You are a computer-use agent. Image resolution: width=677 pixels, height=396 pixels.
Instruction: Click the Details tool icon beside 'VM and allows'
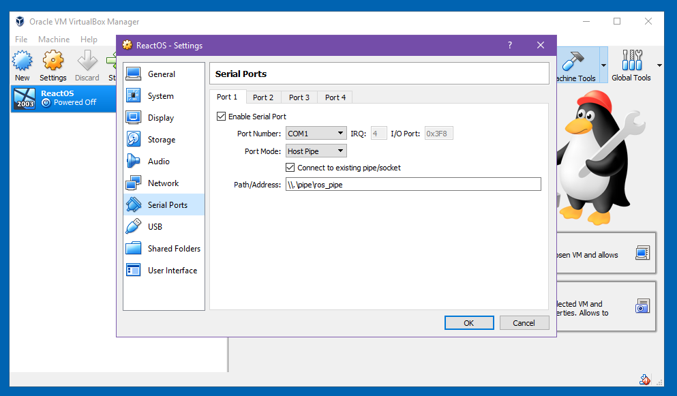642,253
